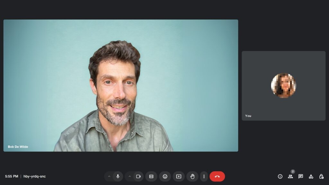Turn on closed captions
Image resolution: width=329 pixels, height=185 pixels.
click(151, 176)
